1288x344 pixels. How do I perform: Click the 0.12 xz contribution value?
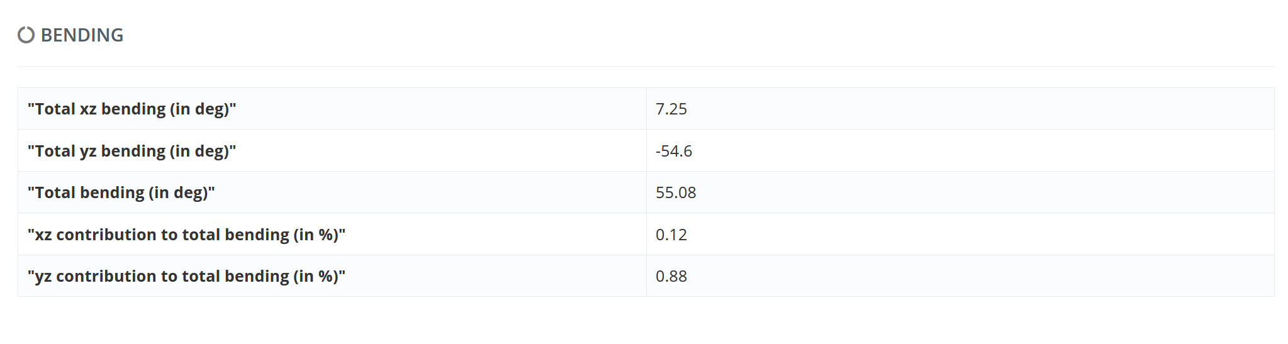(671, 235)
